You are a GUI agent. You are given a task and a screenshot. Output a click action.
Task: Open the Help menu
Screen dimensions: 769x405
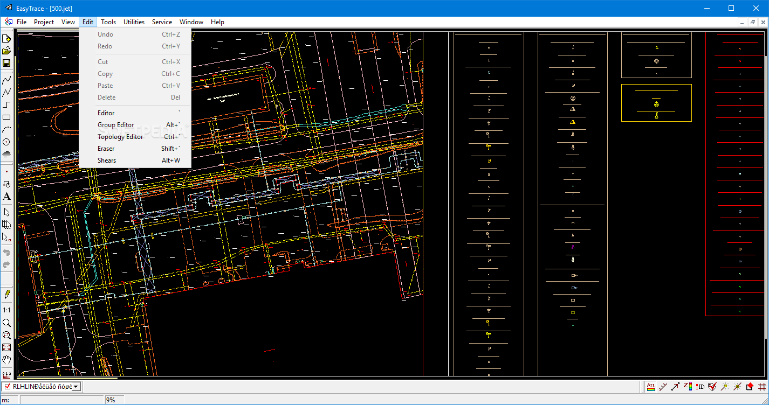pos(217,22)
